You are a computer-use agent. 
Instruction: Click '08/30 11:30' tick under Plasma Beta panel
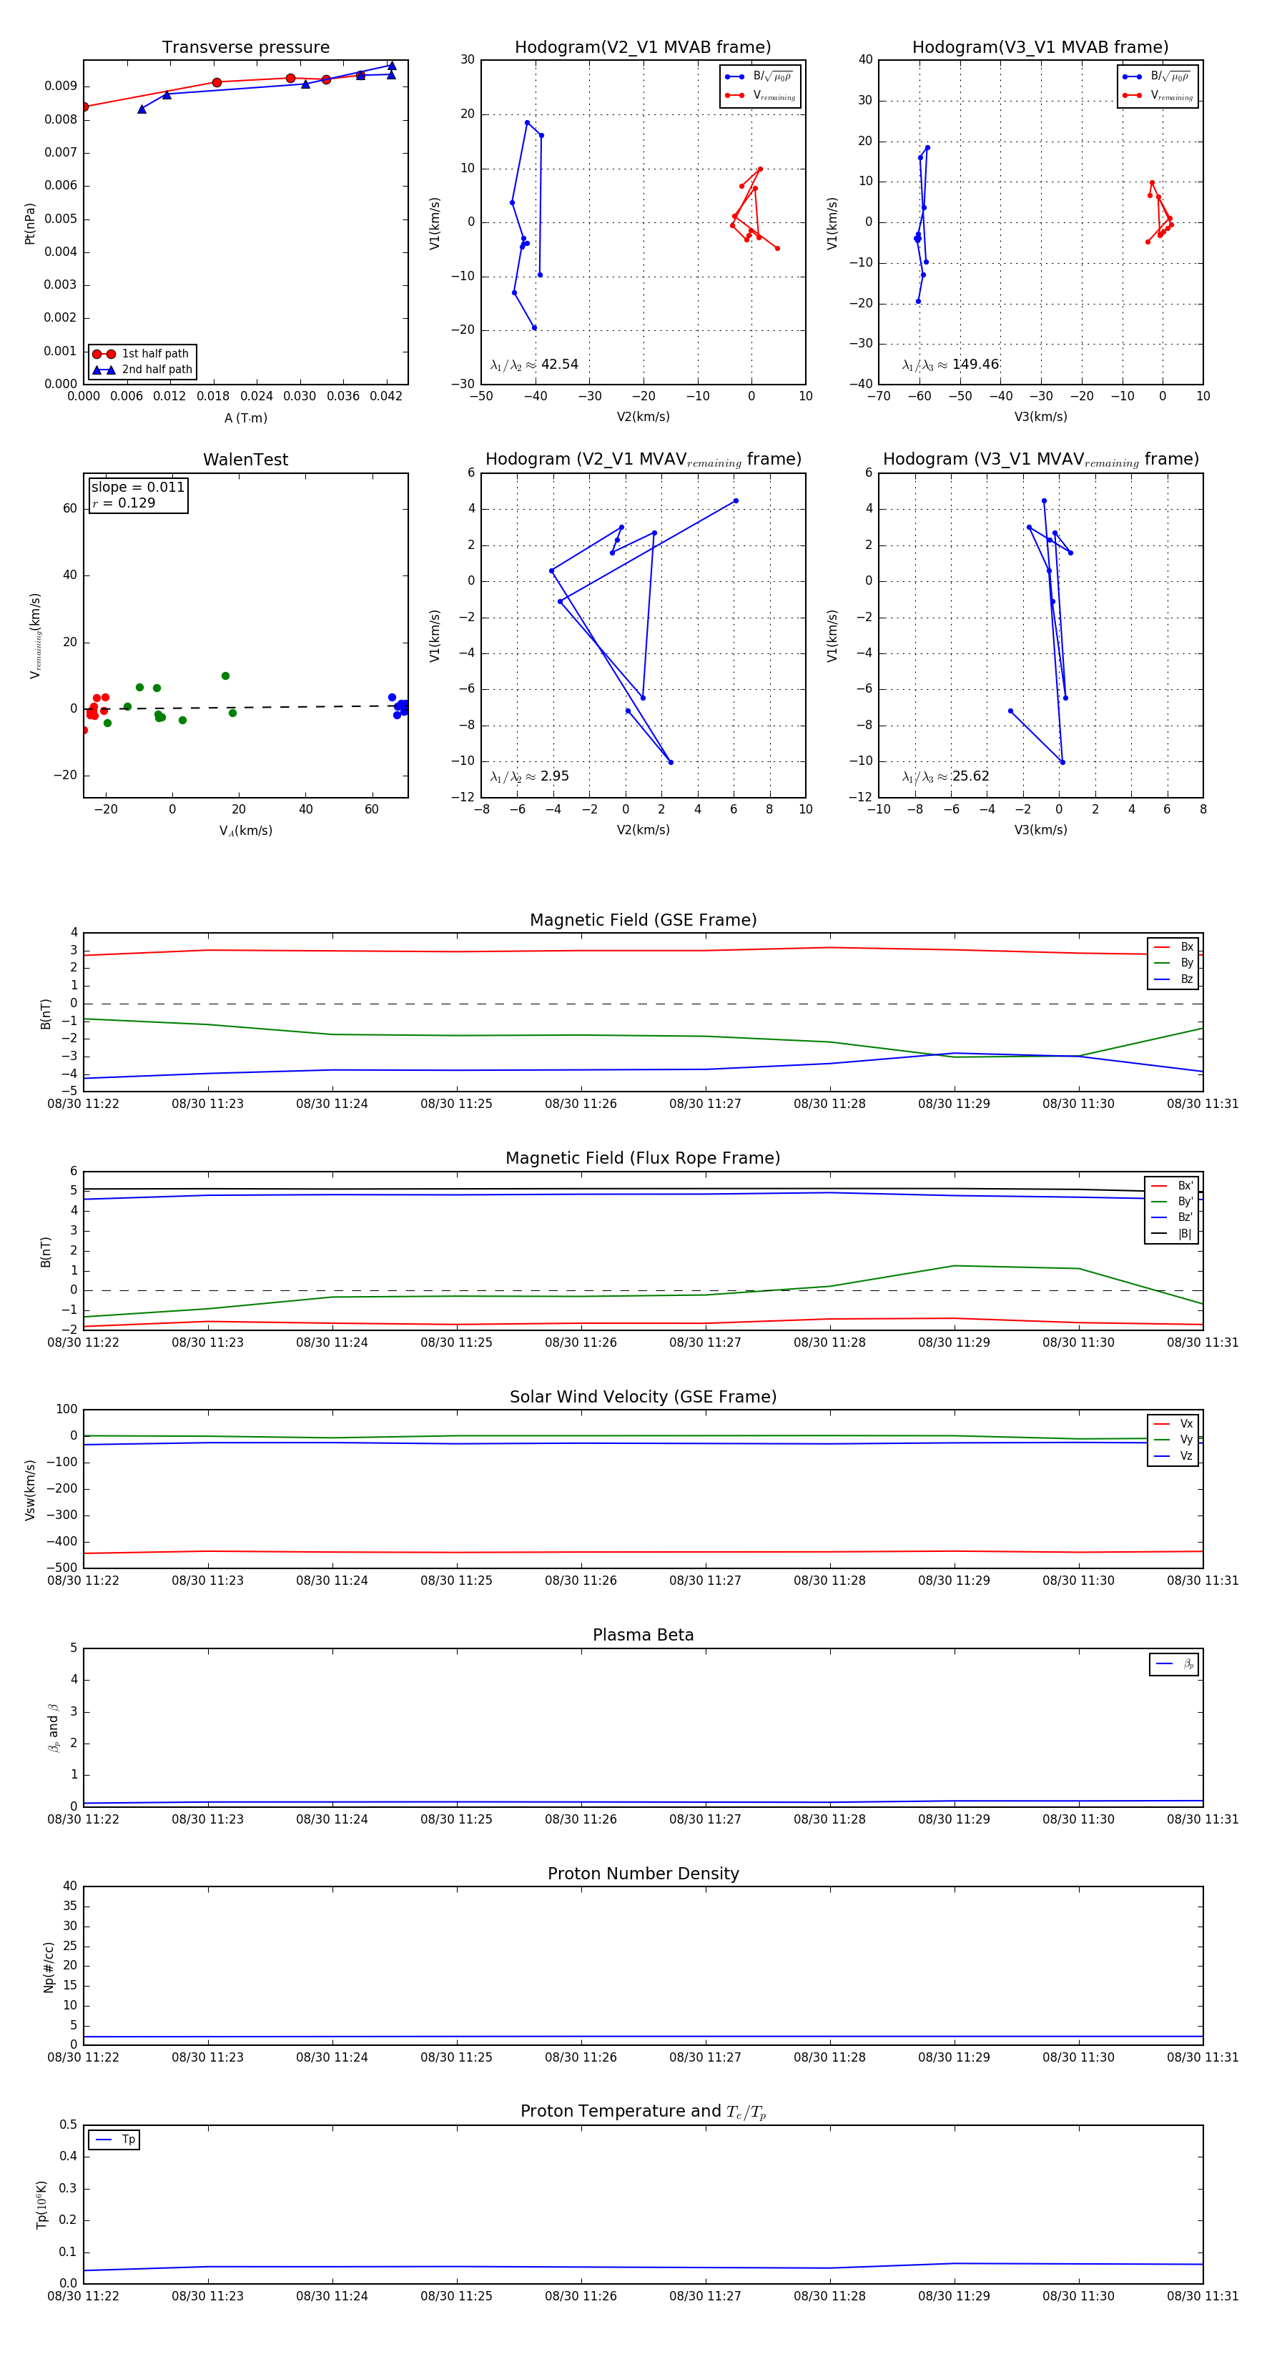tap(1078, 1819)
